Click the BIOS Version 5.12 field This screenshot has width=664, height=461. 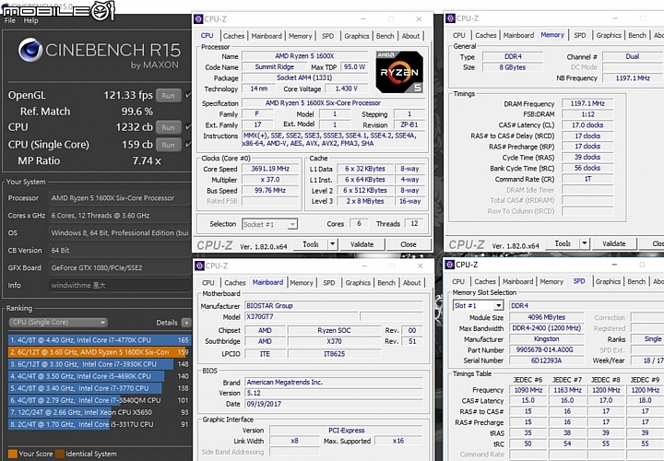(x=334, y=393)
